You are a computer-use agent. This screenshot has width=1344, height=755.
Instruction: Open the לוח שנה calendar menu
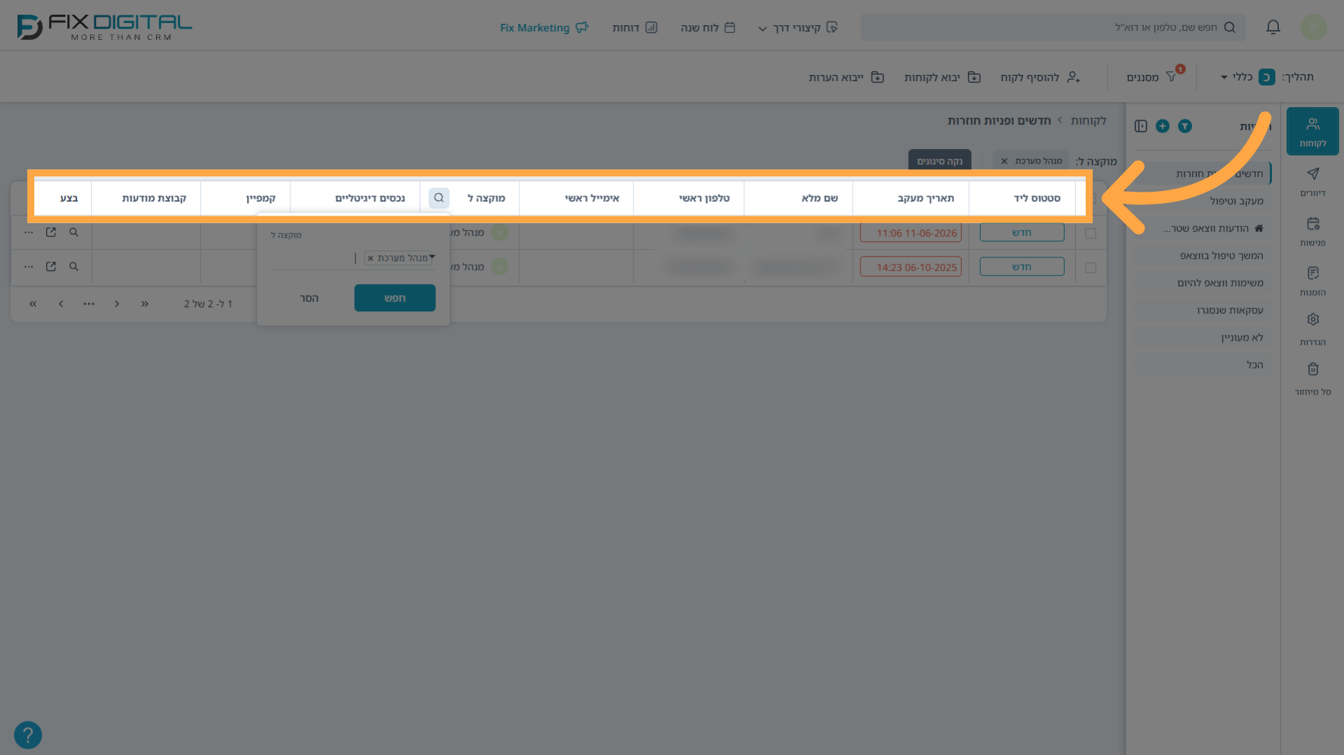coord(708,27)
